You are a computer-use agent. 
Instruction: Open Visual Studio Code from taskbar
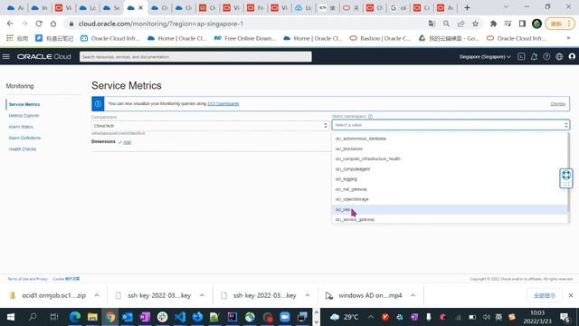180,317
